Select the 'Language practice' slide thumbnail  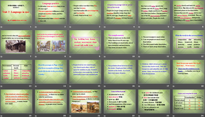pos(51,12)
